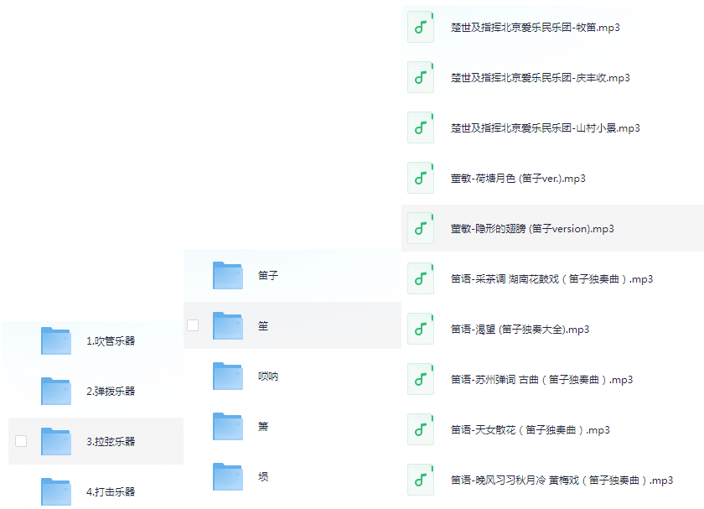
Task: Select 笛语-苏州弹词 古曲 mp3 file
Action: click(541, 380)
